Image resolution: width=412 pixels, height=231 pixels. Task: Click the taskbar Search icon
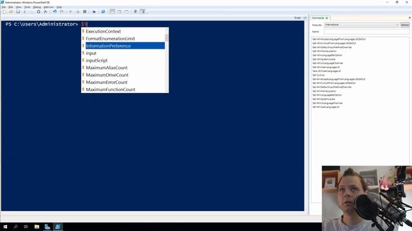pyautogui.click(x=15, y=227)
